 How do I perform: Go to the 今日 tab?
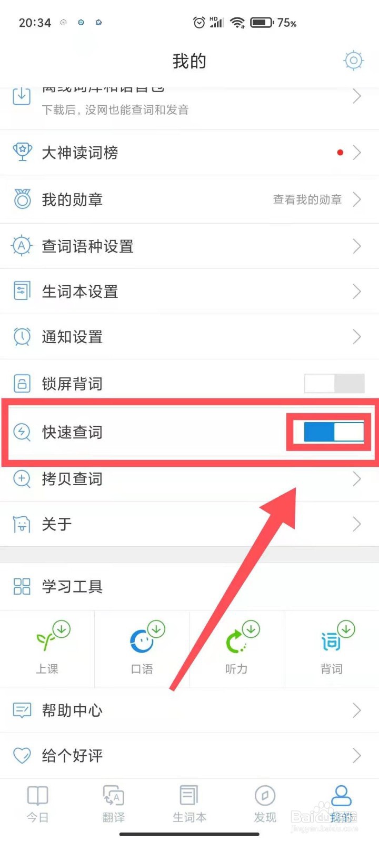click(38, 804)
